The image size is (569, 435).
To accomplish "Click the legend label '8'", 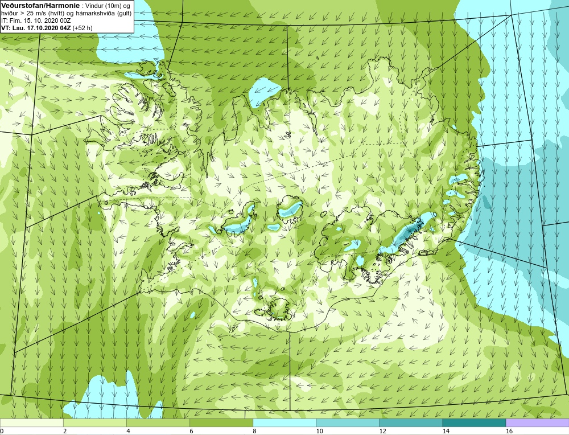I will point(254,431).
